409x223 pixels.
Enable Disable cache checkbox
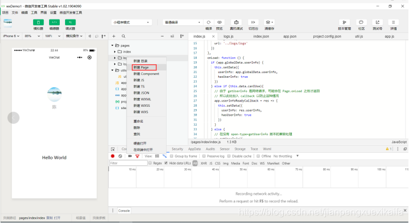(x=229, y=156)
